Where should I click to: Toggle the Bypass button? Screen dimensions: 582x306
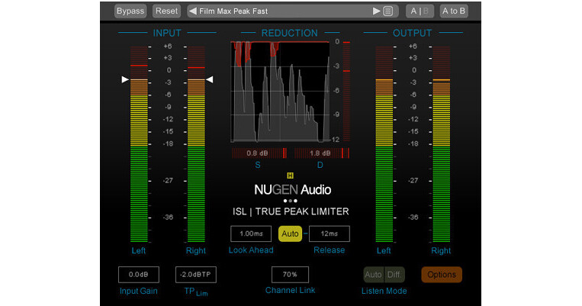click(x=130, y=11)
